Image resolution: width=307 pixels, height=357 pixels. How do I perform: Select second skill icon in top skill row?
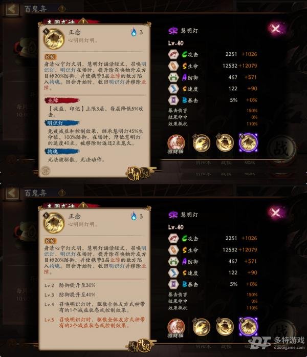(x=225, y=142)
